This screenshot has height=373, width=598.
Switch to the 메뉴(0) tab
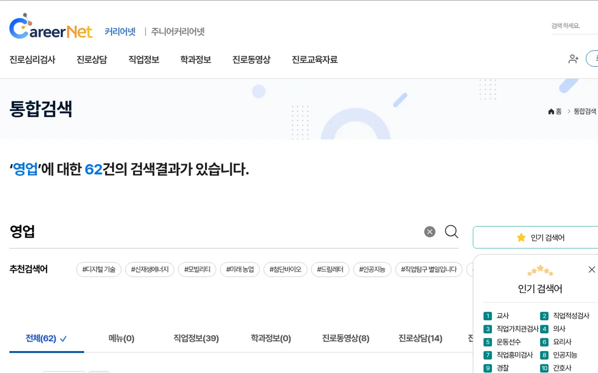pos(122,339)
